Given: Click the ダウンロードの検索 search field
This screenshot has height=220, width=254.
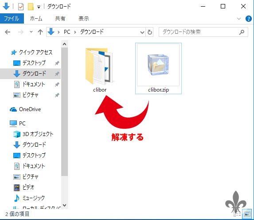Looking at the screenshot, I should coord(203,32).
